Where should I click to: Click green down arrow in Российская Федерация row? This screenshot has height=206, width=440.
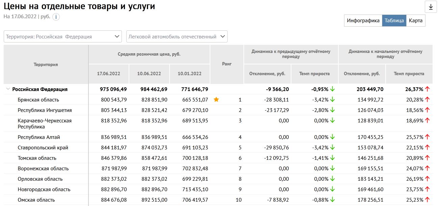point(332,89)
